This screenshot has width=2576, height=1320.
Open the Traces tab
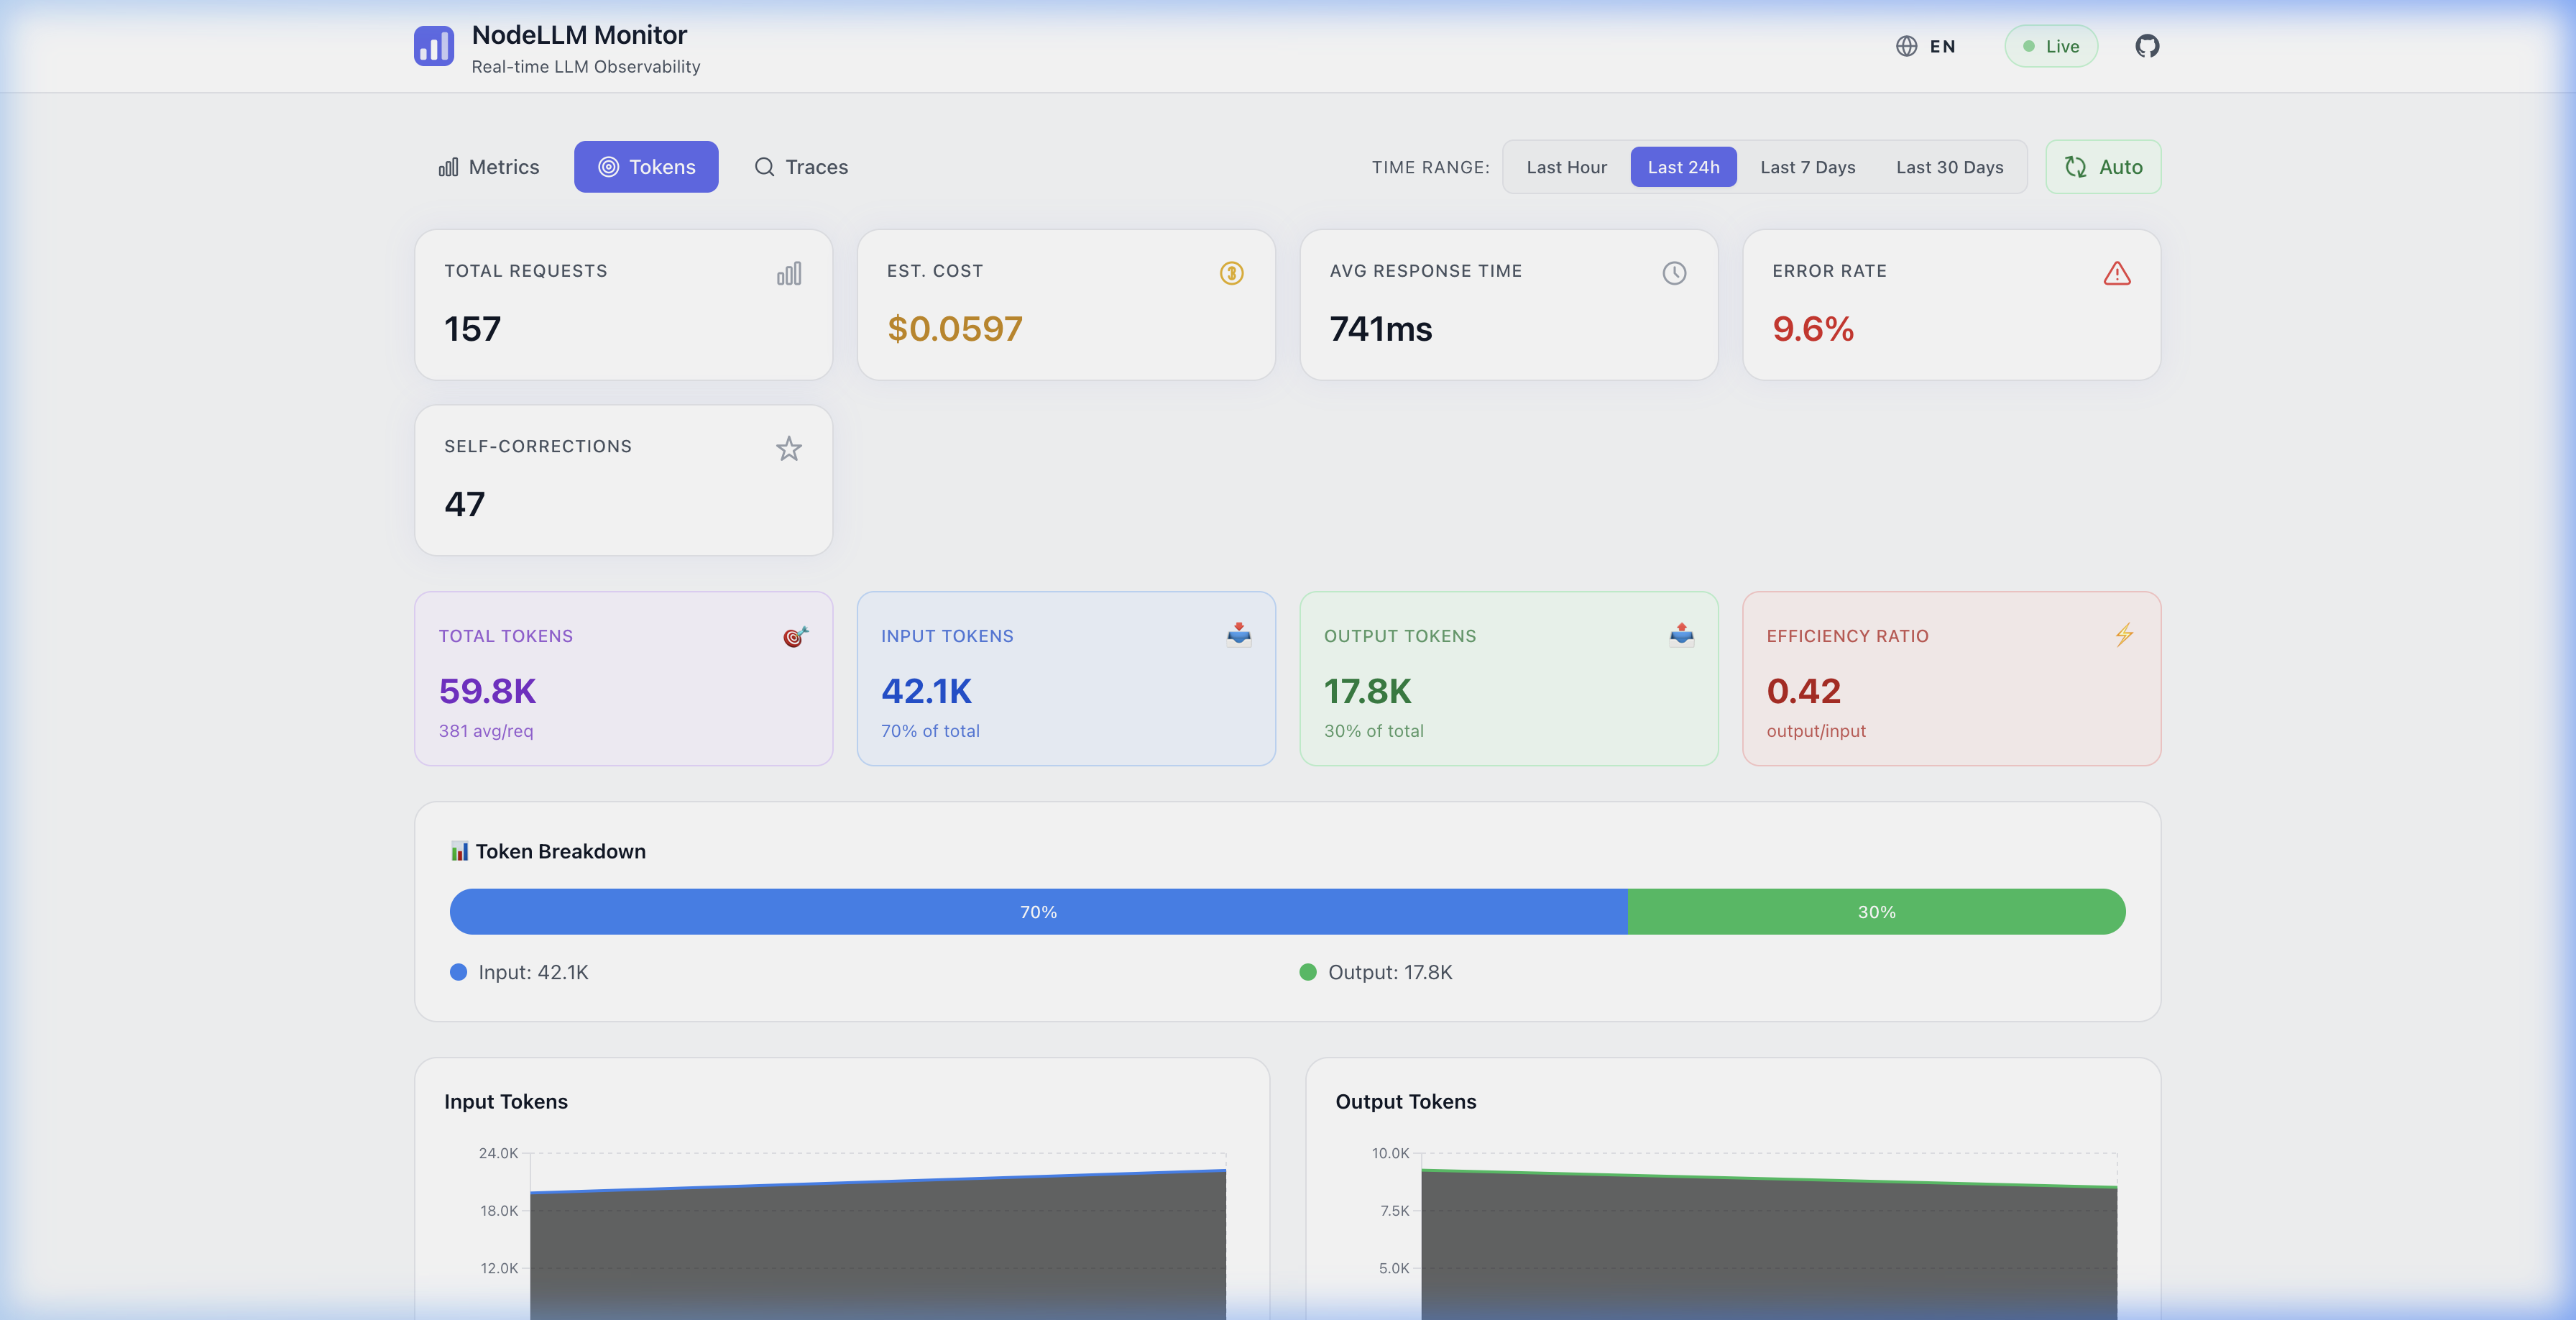[x=801, y=167]
